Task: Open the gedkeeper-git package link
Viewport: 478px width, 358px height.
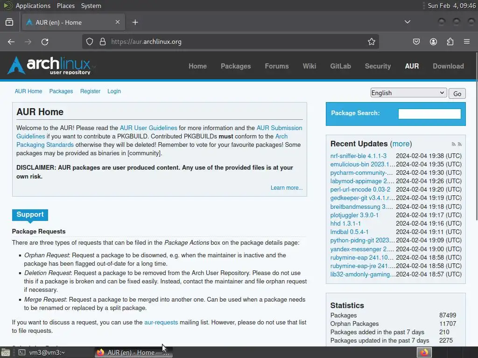Action: 362,198
